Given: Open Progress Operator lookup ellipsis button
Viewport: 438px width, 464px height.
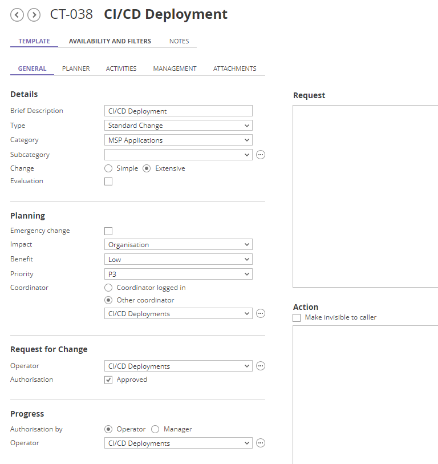Looking at the screenshot, I should pyautogui.click(x=261, y=443).
